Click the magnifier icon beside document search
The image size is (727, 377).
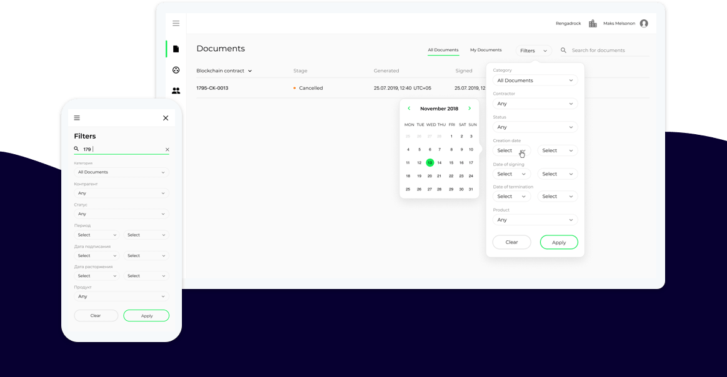point(563,51)
